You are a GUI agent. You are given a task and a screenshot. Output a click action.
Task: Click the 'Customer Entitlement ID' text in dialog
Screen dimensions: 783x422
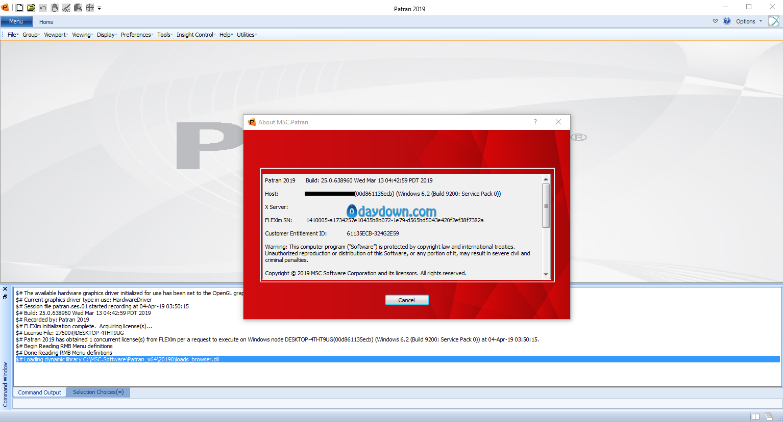pos(296,233)
